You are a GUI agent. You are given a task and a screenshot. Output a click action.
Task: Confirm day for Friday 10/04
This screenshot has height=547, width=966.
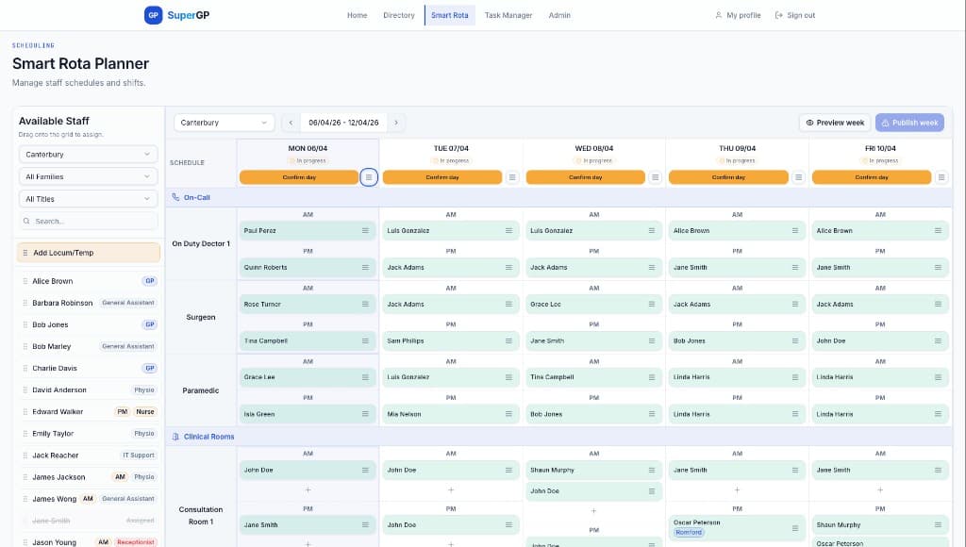click(871, 177)
